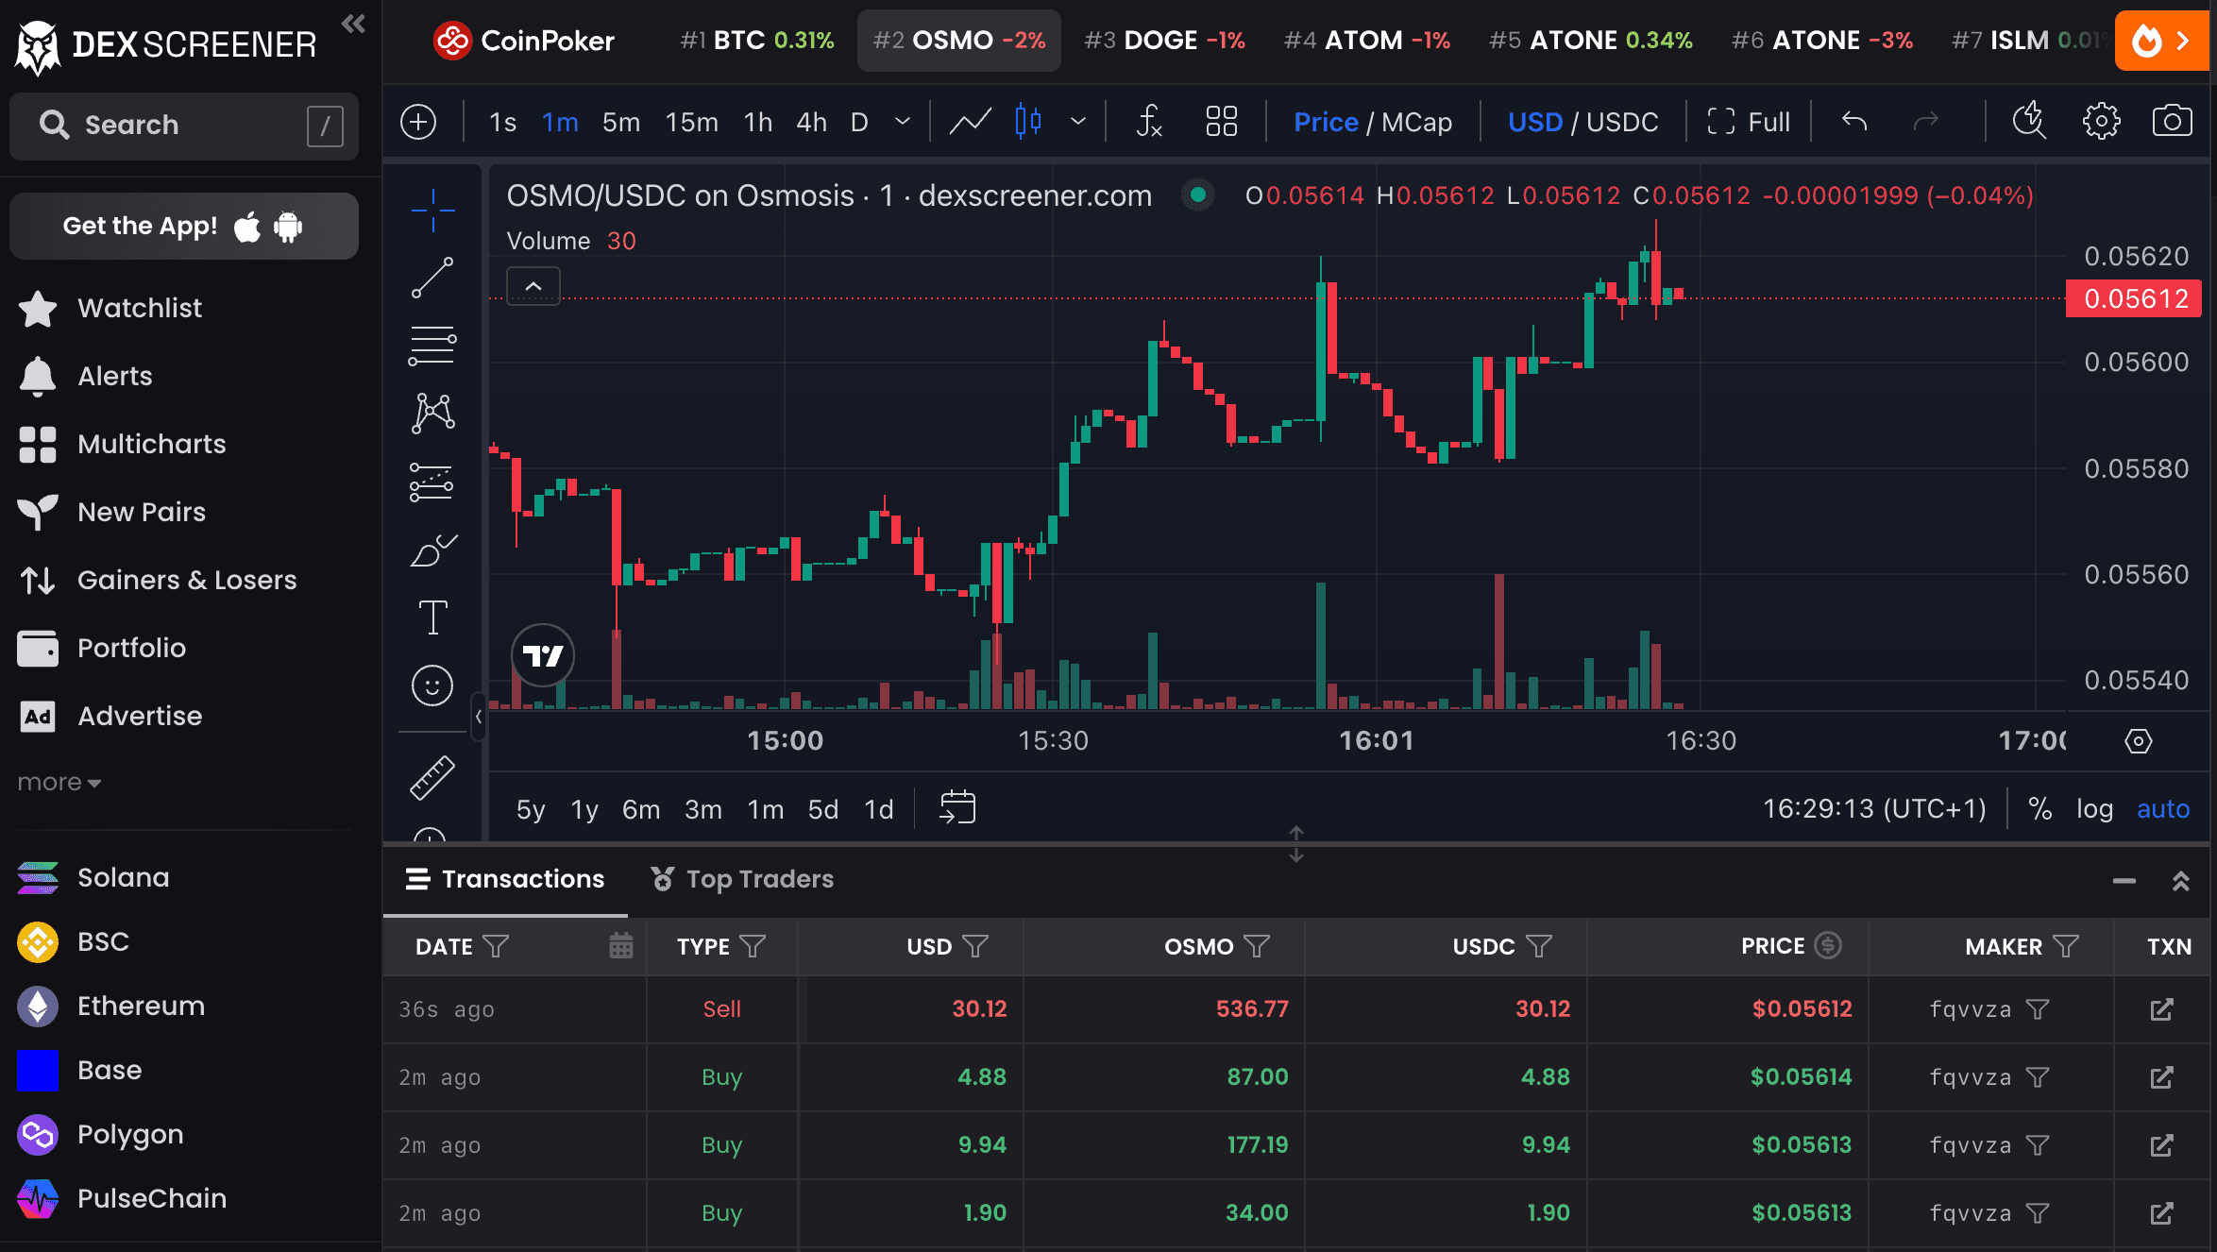Image resolution: width=2217 pixels, height=1252 pixels.
Task: Open the indicators fx button
Action: click(x=1148, y=122)
